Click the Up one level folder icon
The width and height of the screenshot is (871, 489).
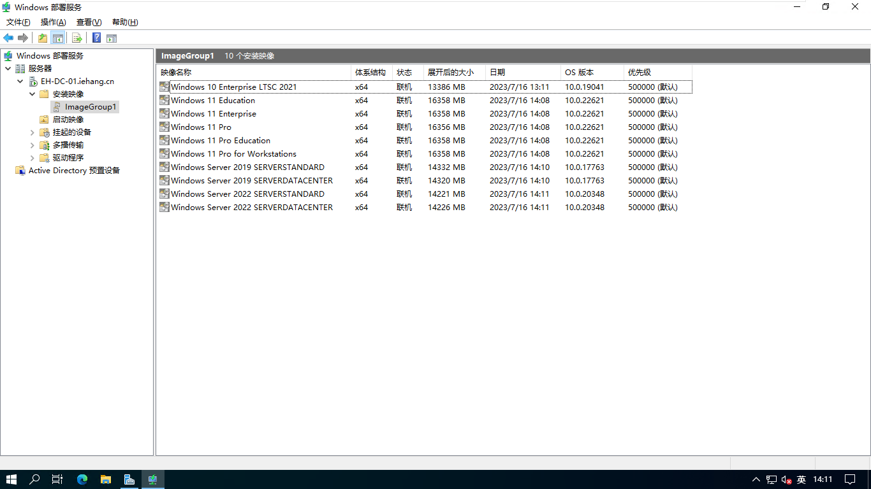coord(43,38)
